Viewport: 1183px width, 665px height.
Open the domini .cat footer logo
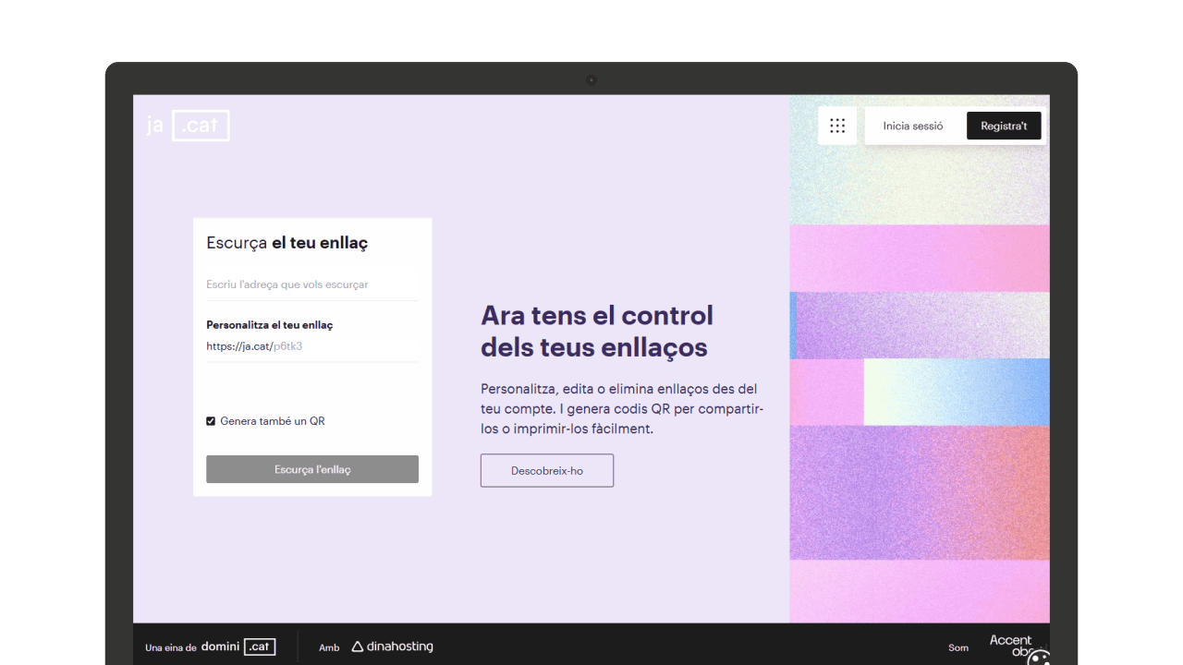(238, 647)
